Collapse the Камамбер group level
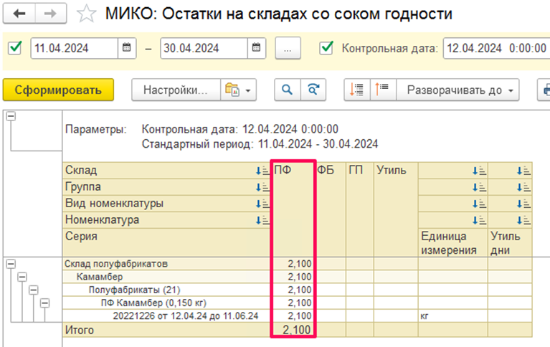Viewport: 550px width, 347px height. tap(22, 277)
